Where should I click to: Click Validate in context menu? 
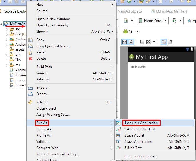[71, 142]
